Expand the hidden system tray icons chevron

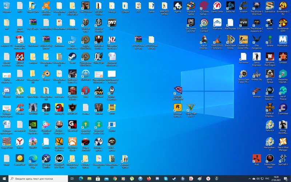coord(250,179)
